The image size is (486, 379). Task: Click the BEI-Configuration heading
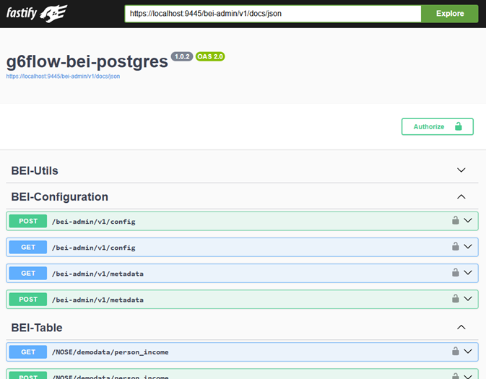coord(60,197)
